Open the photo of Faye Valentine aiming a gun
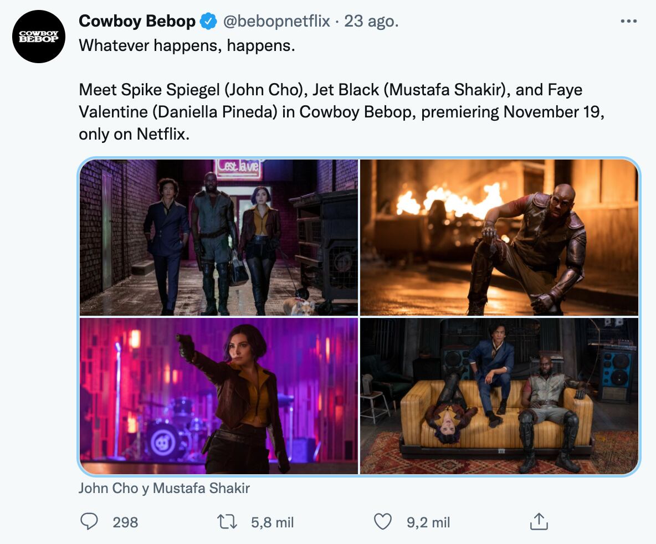Image resolution: width=656 pixels, height=544 pixels. (x=218, y=394)
